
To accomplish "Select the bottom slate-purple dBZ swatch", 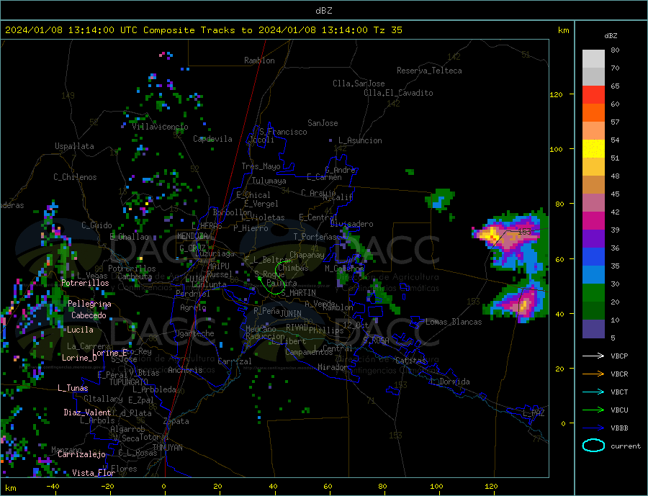I will (x=593, y=328).
